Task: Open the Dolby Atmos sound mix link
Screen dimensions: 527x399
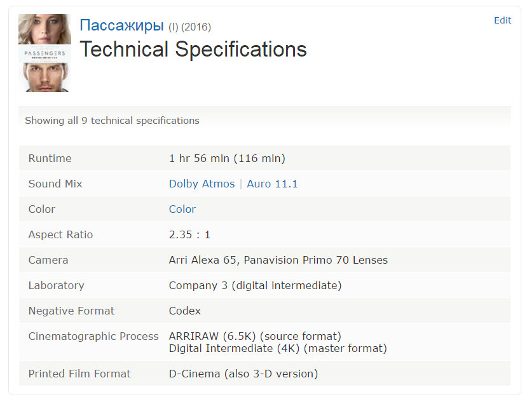Action: click(x=202, y=184)
